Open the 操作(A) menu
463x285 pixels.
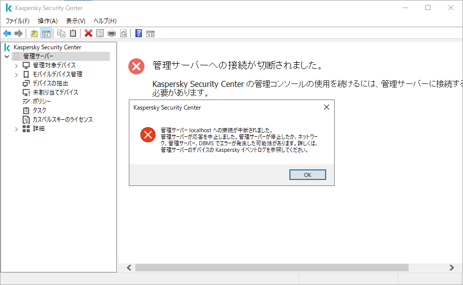[x=48, y=21]
